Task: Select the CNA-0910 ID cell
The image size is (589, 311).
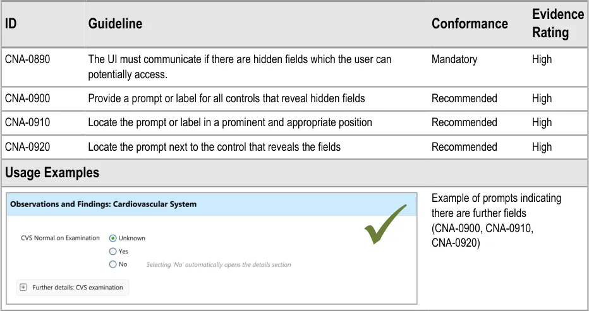Action: (27, 122)
